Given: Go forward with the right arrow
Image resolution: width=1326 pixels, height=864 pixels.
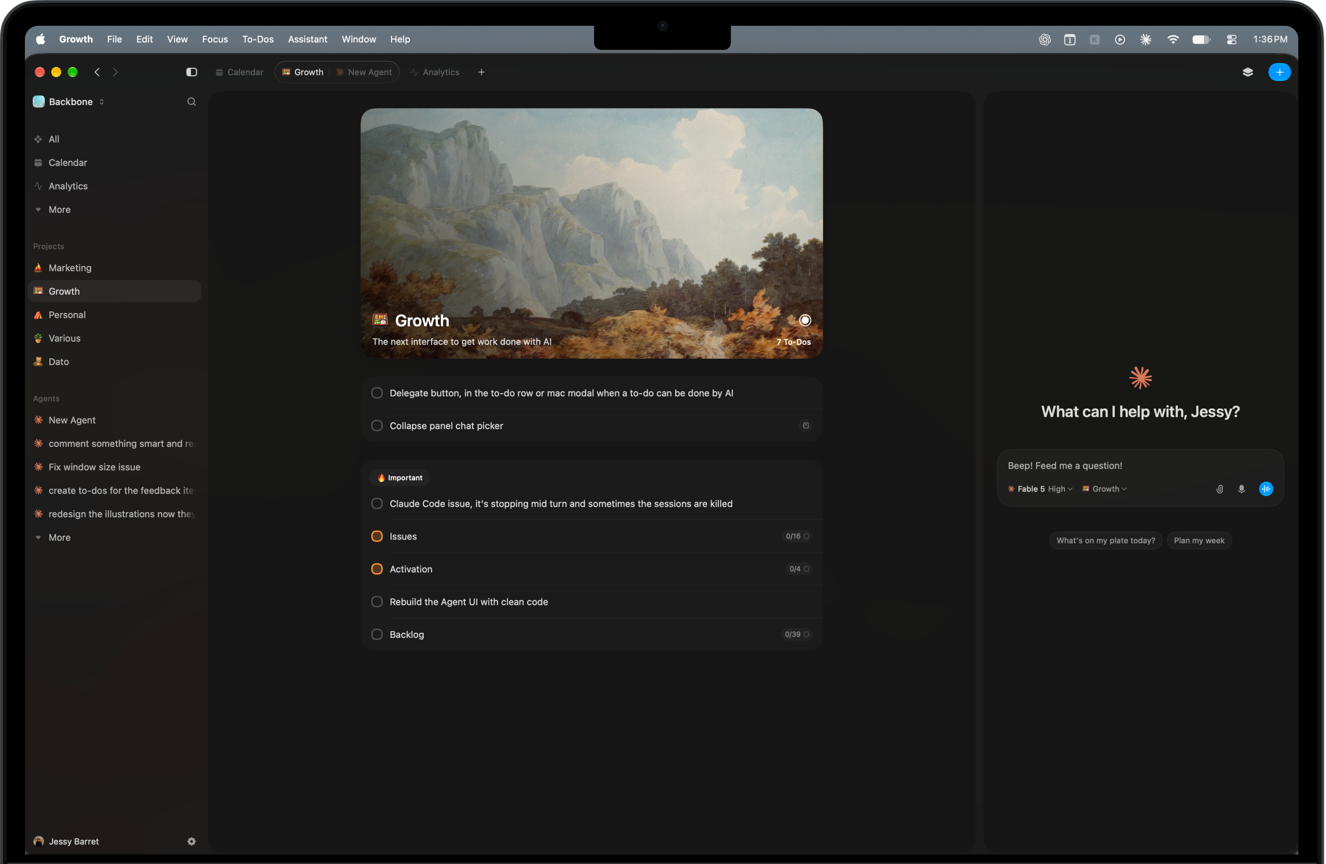Looking at the screenshot, I should (x=115, y=72).
